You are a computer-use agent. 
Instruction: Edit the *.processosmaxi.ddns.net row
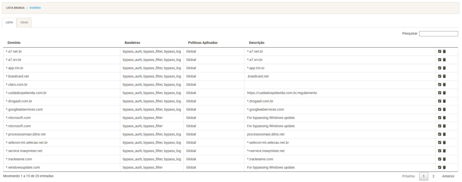tap(439, 134)
